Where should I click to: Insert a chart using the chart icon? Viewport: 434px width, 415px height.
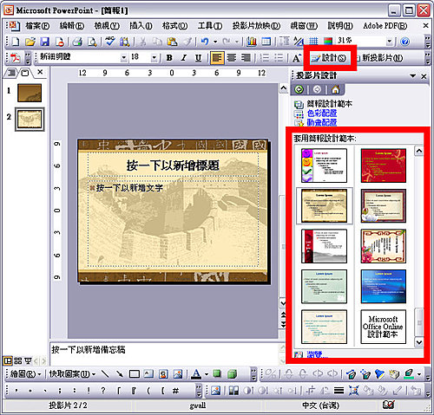click(251, 42)
